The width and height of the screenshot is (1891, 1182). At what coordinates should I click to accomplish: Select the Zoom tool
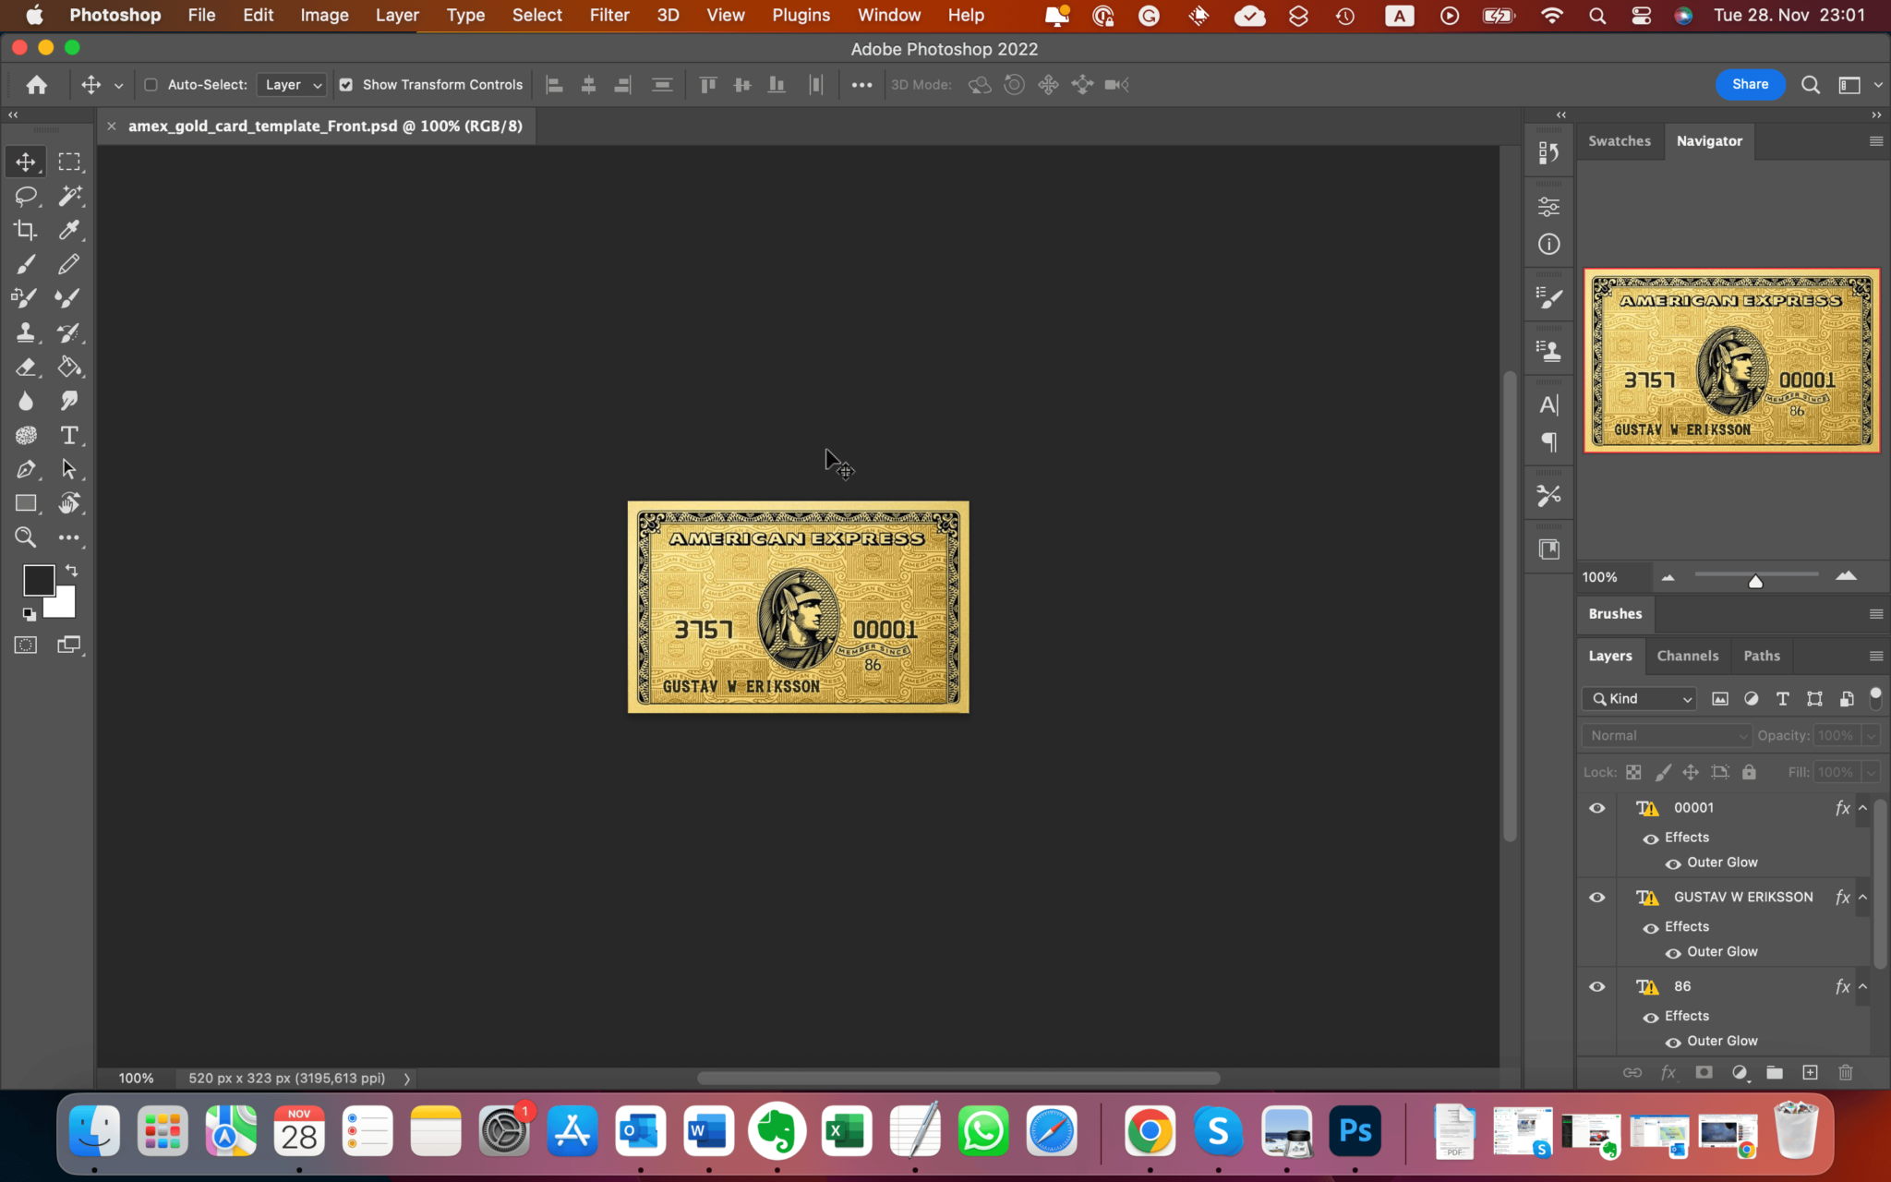tap(26, 537)
